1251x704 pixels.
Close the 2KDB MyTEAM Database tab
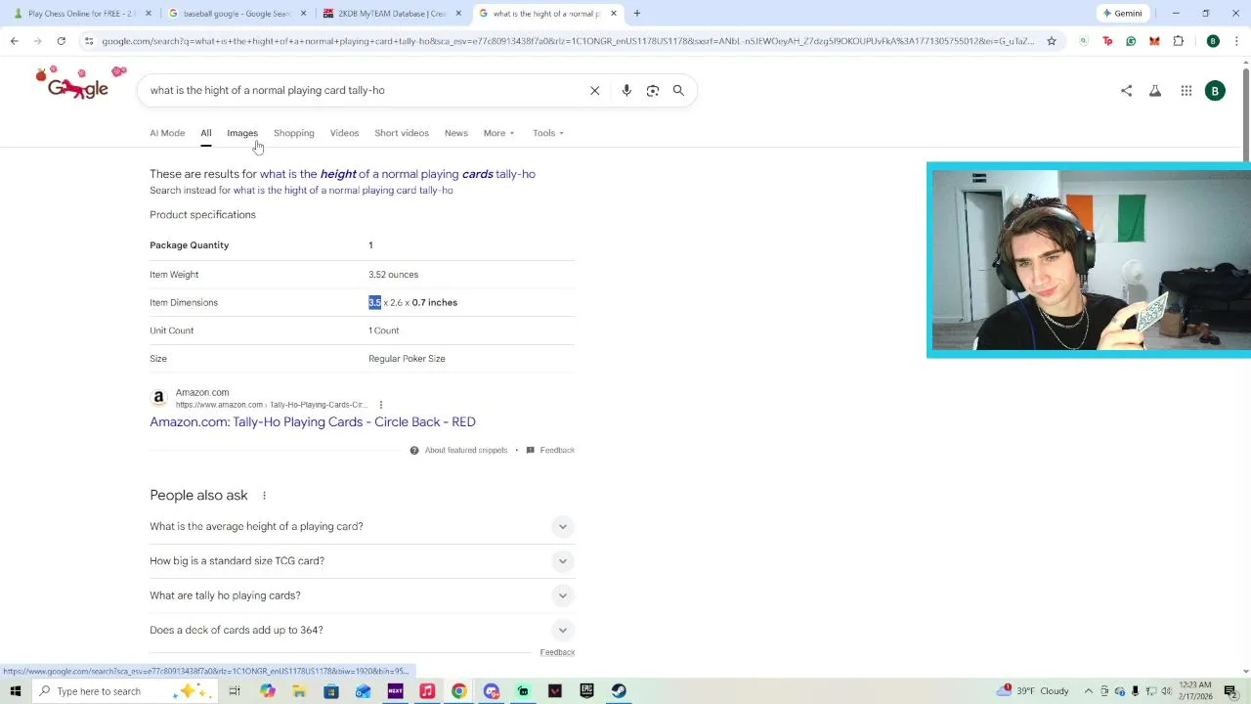click(458, 14)
